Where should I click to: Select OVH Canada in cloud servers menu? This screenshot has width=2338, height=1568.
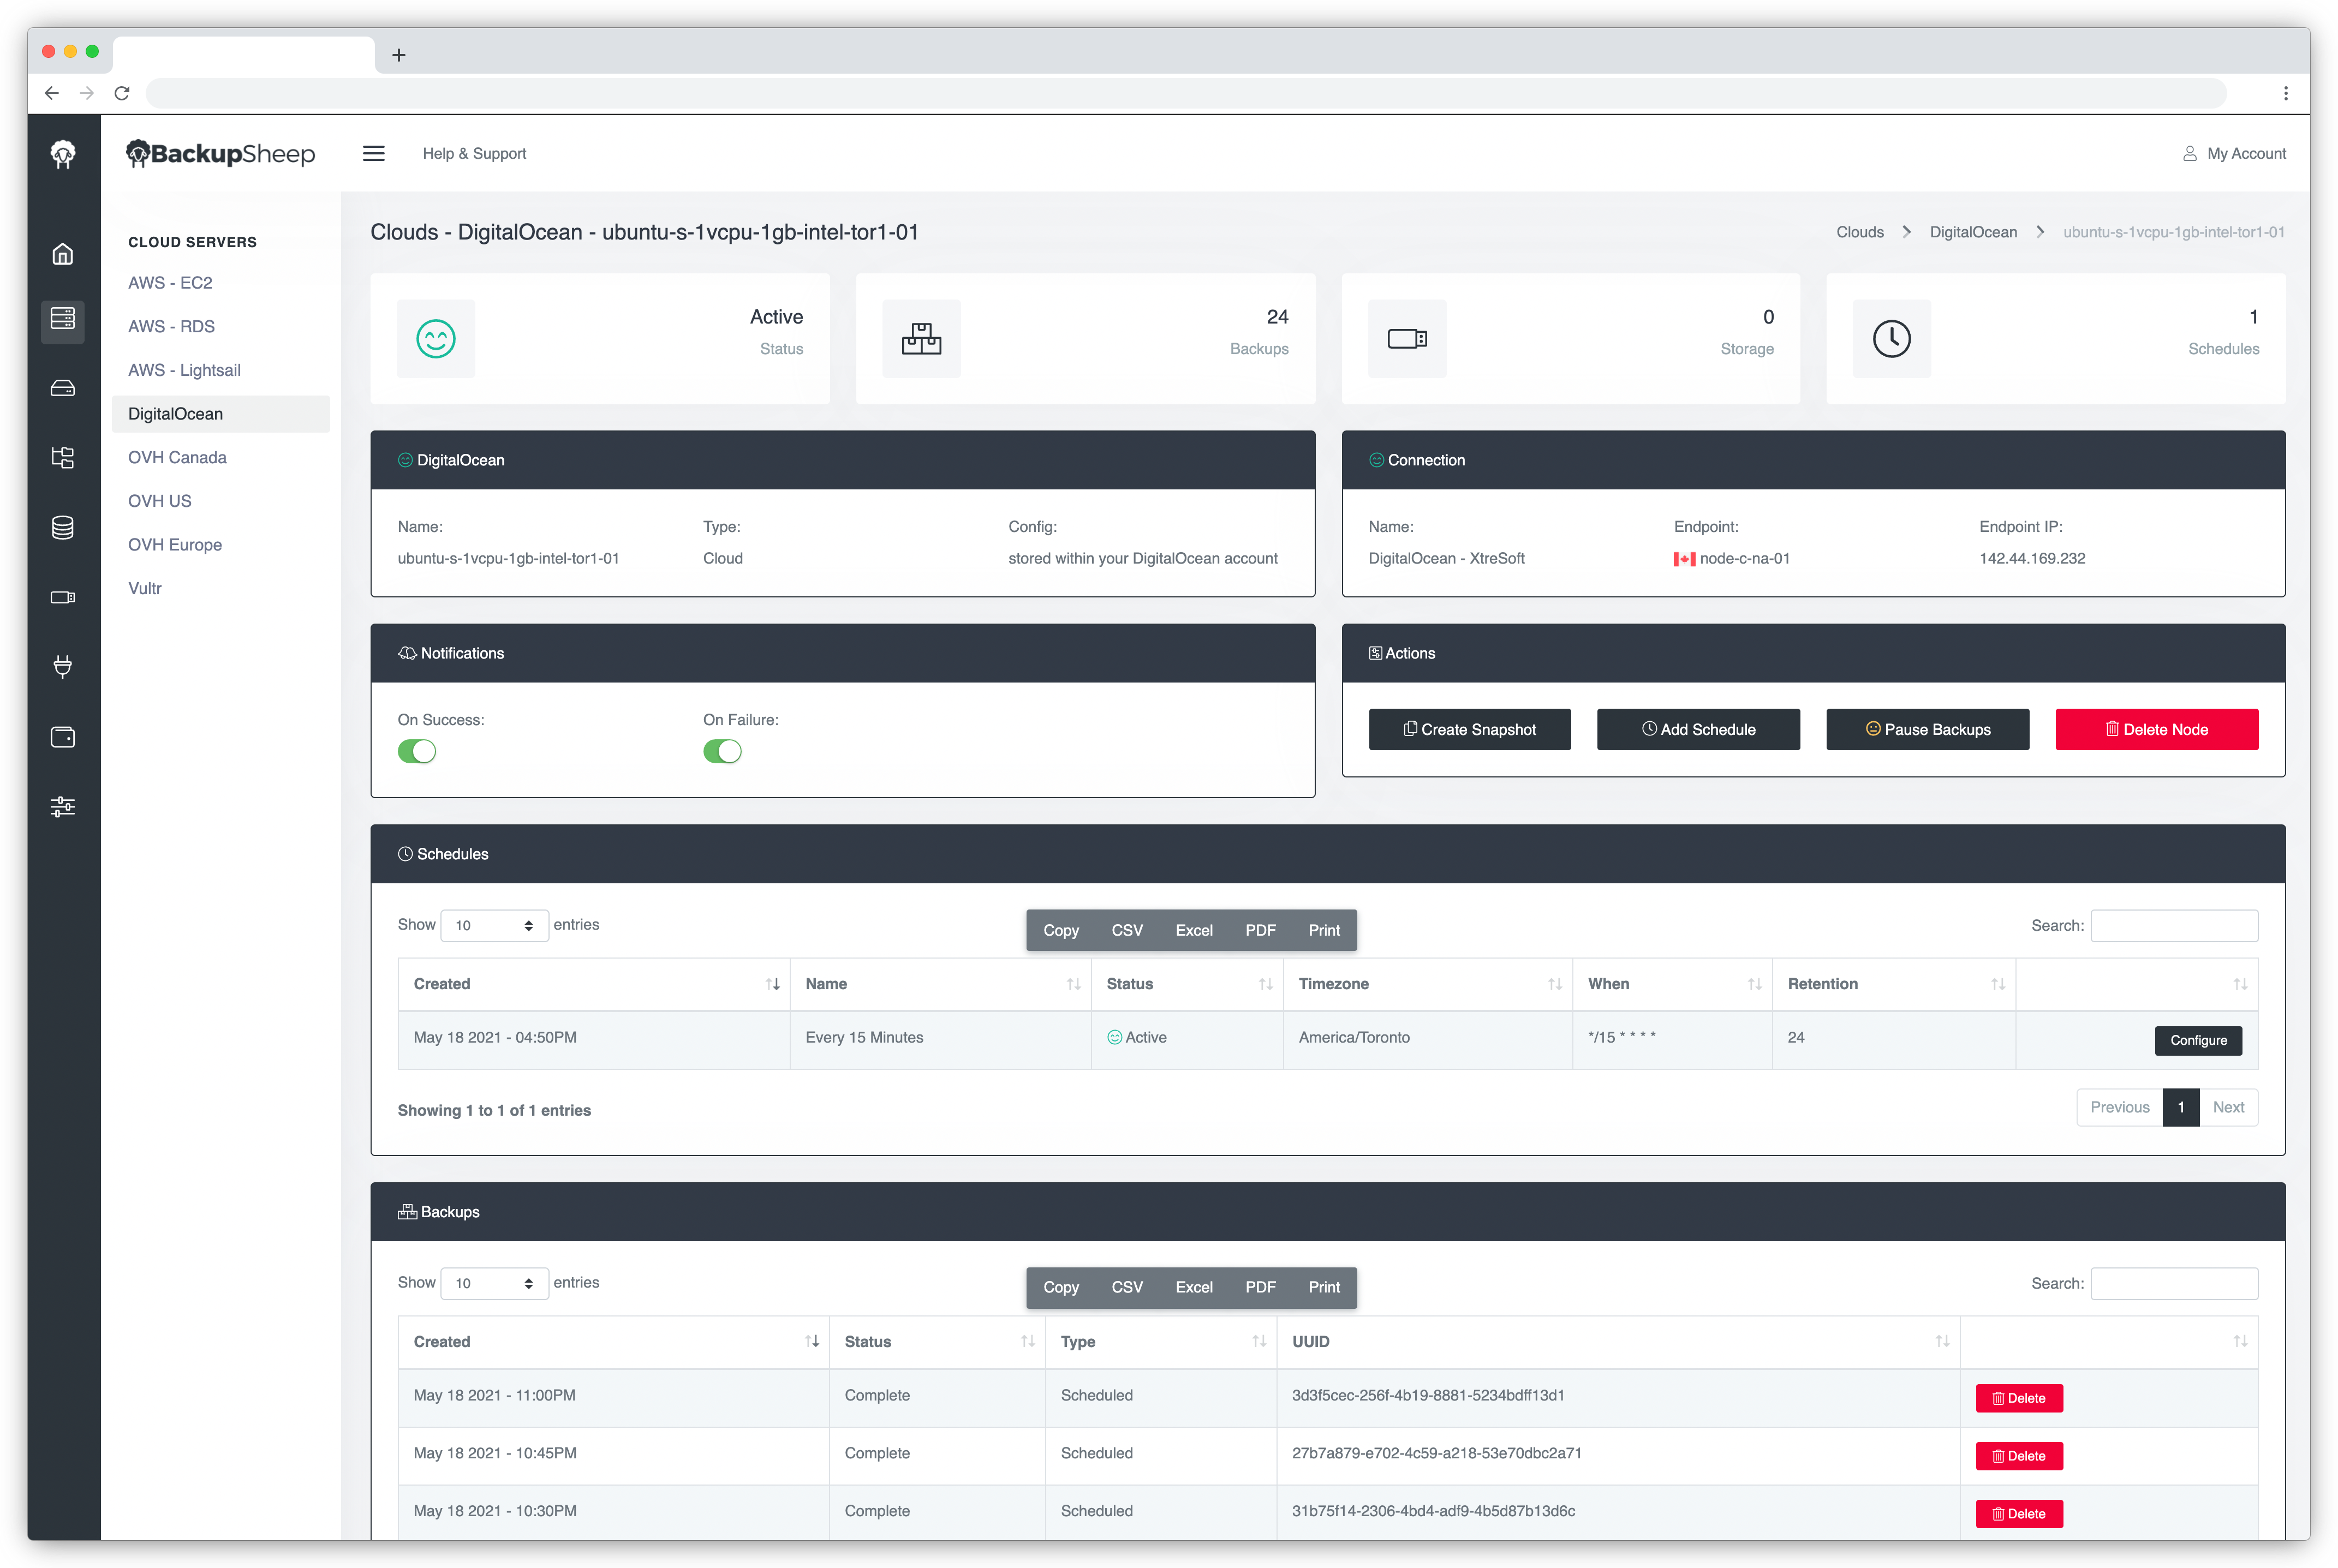pos(177,457)
